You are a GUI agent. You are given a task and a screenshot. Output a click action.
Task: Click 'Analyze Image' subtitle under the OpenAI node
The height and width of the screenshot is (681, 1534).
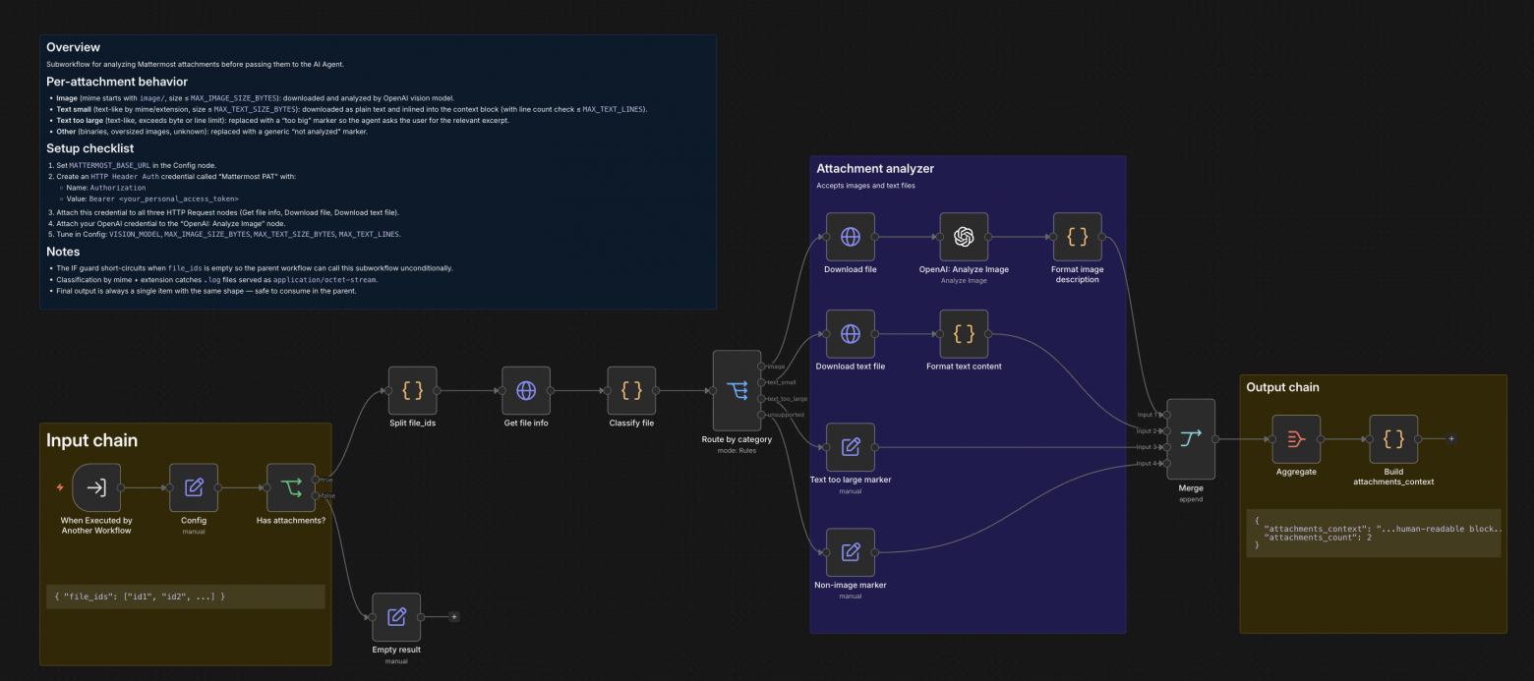tap(964, 280)
